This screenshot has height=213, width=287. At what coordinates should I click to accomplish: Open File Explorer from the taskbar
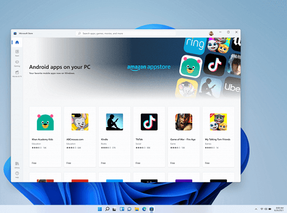[x=137, y=209]
